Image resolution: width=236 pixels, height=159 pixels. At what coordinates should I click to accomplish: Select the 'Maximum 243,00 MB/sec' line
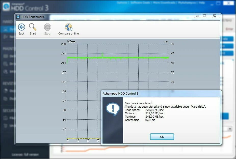point(144,117)
